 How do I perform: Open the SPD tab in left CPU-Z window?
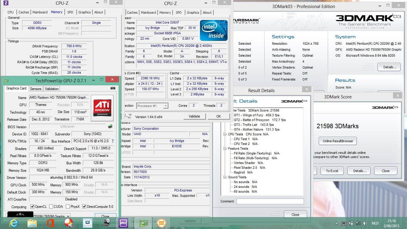[70, 12]
